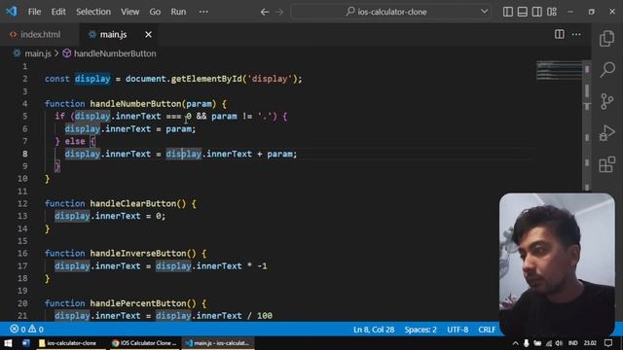Open the Extensions view icon

tap(606, 164)
